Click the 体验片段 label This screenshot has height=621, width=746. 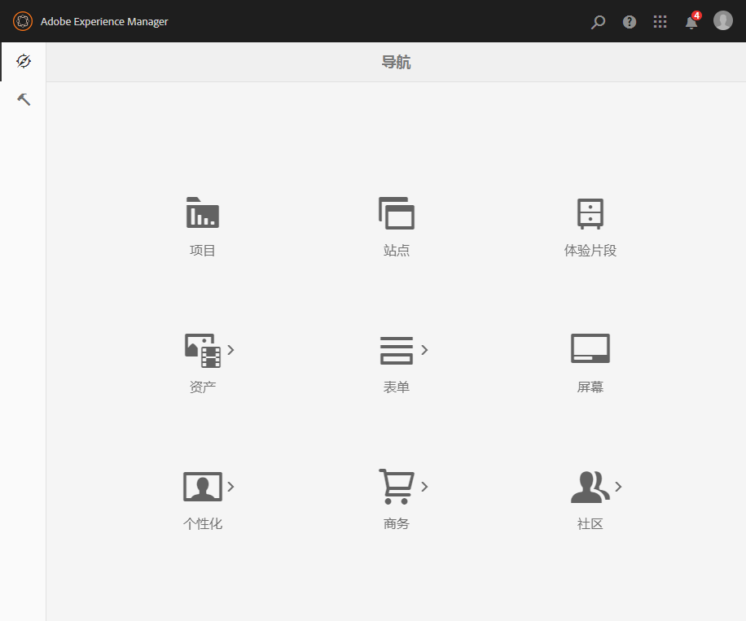tap(590, 250)
